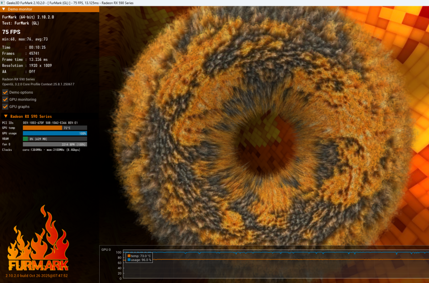Click the temp 73.0 °C graph legend entry
429x283 pixels.
pyautogui.click(x=139, y=256)
